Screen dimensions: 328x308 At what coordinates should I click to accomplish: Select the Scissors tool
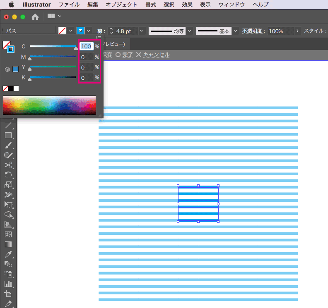tap(8, 165)
